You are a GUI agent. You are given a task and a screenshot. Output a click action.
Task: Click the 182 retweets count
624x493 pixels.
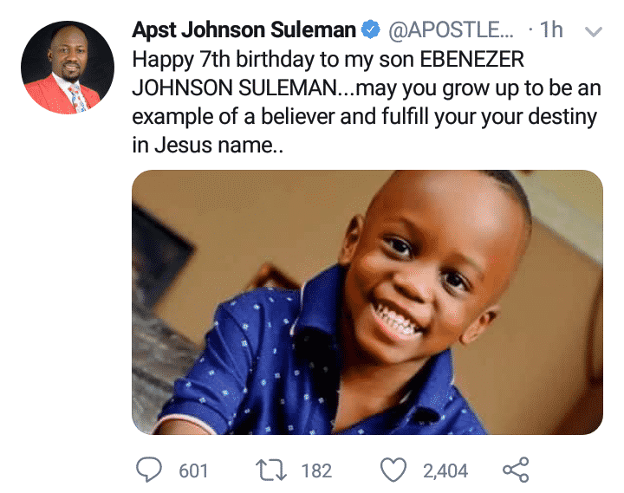click(316, 470)
